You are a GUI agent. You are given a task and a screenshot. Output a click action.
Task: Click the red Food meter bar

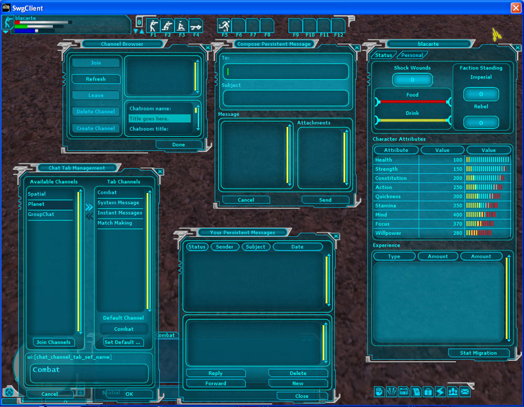coord(413,101)
